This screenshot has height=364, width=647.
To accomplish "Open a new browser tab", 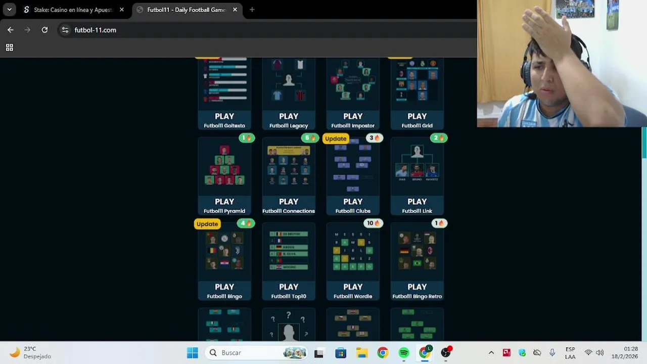I will click(x=252, y=10).
